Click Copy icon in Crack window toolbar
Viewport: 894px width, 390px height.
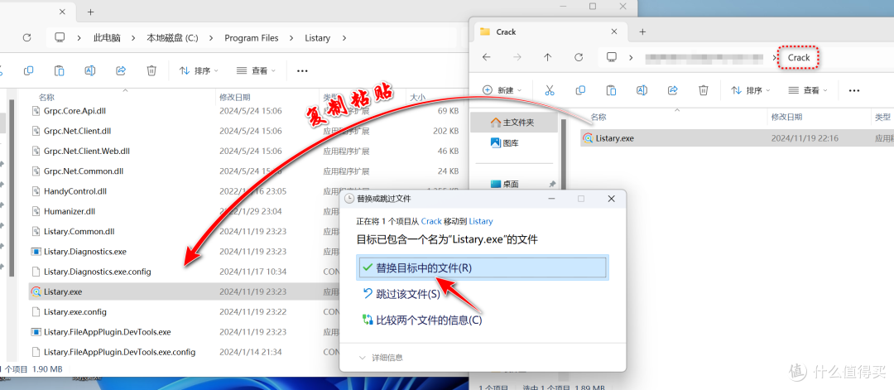coord(580,90)
